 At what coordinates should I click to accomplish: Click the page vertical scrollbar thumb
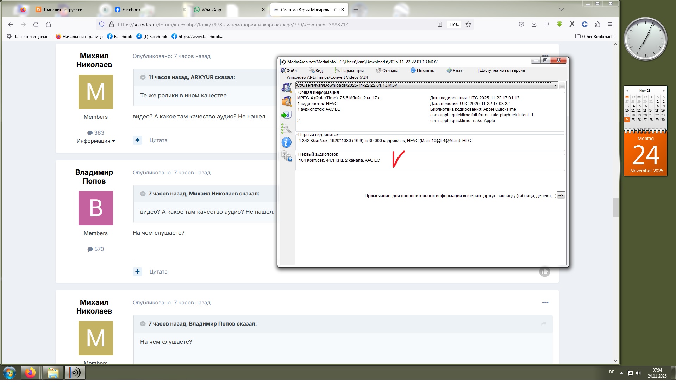615,207
